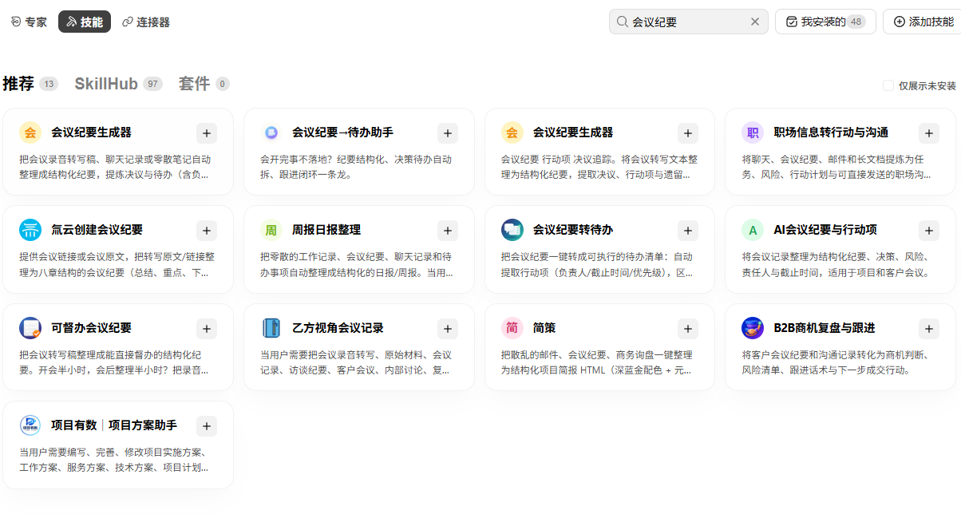The width and height of the screenshot is (961, 518).
Task: Open the 职场信息转行动与沟通 title
Action: pyautogui.click(x=831, y=132)
